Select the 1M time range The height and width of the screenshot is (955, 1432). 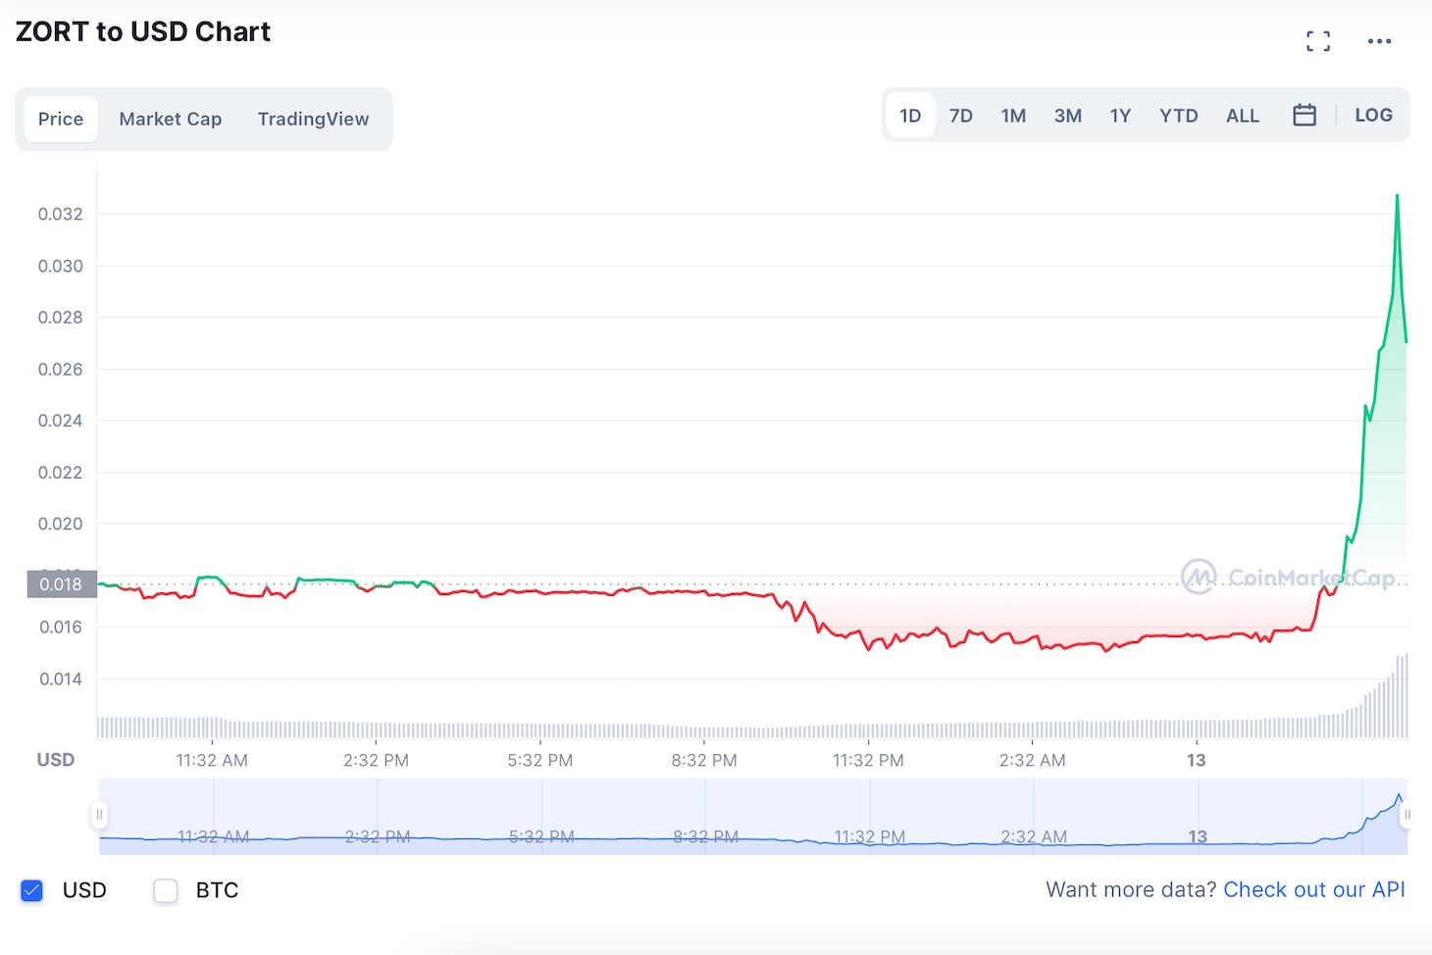point(1013,116)
